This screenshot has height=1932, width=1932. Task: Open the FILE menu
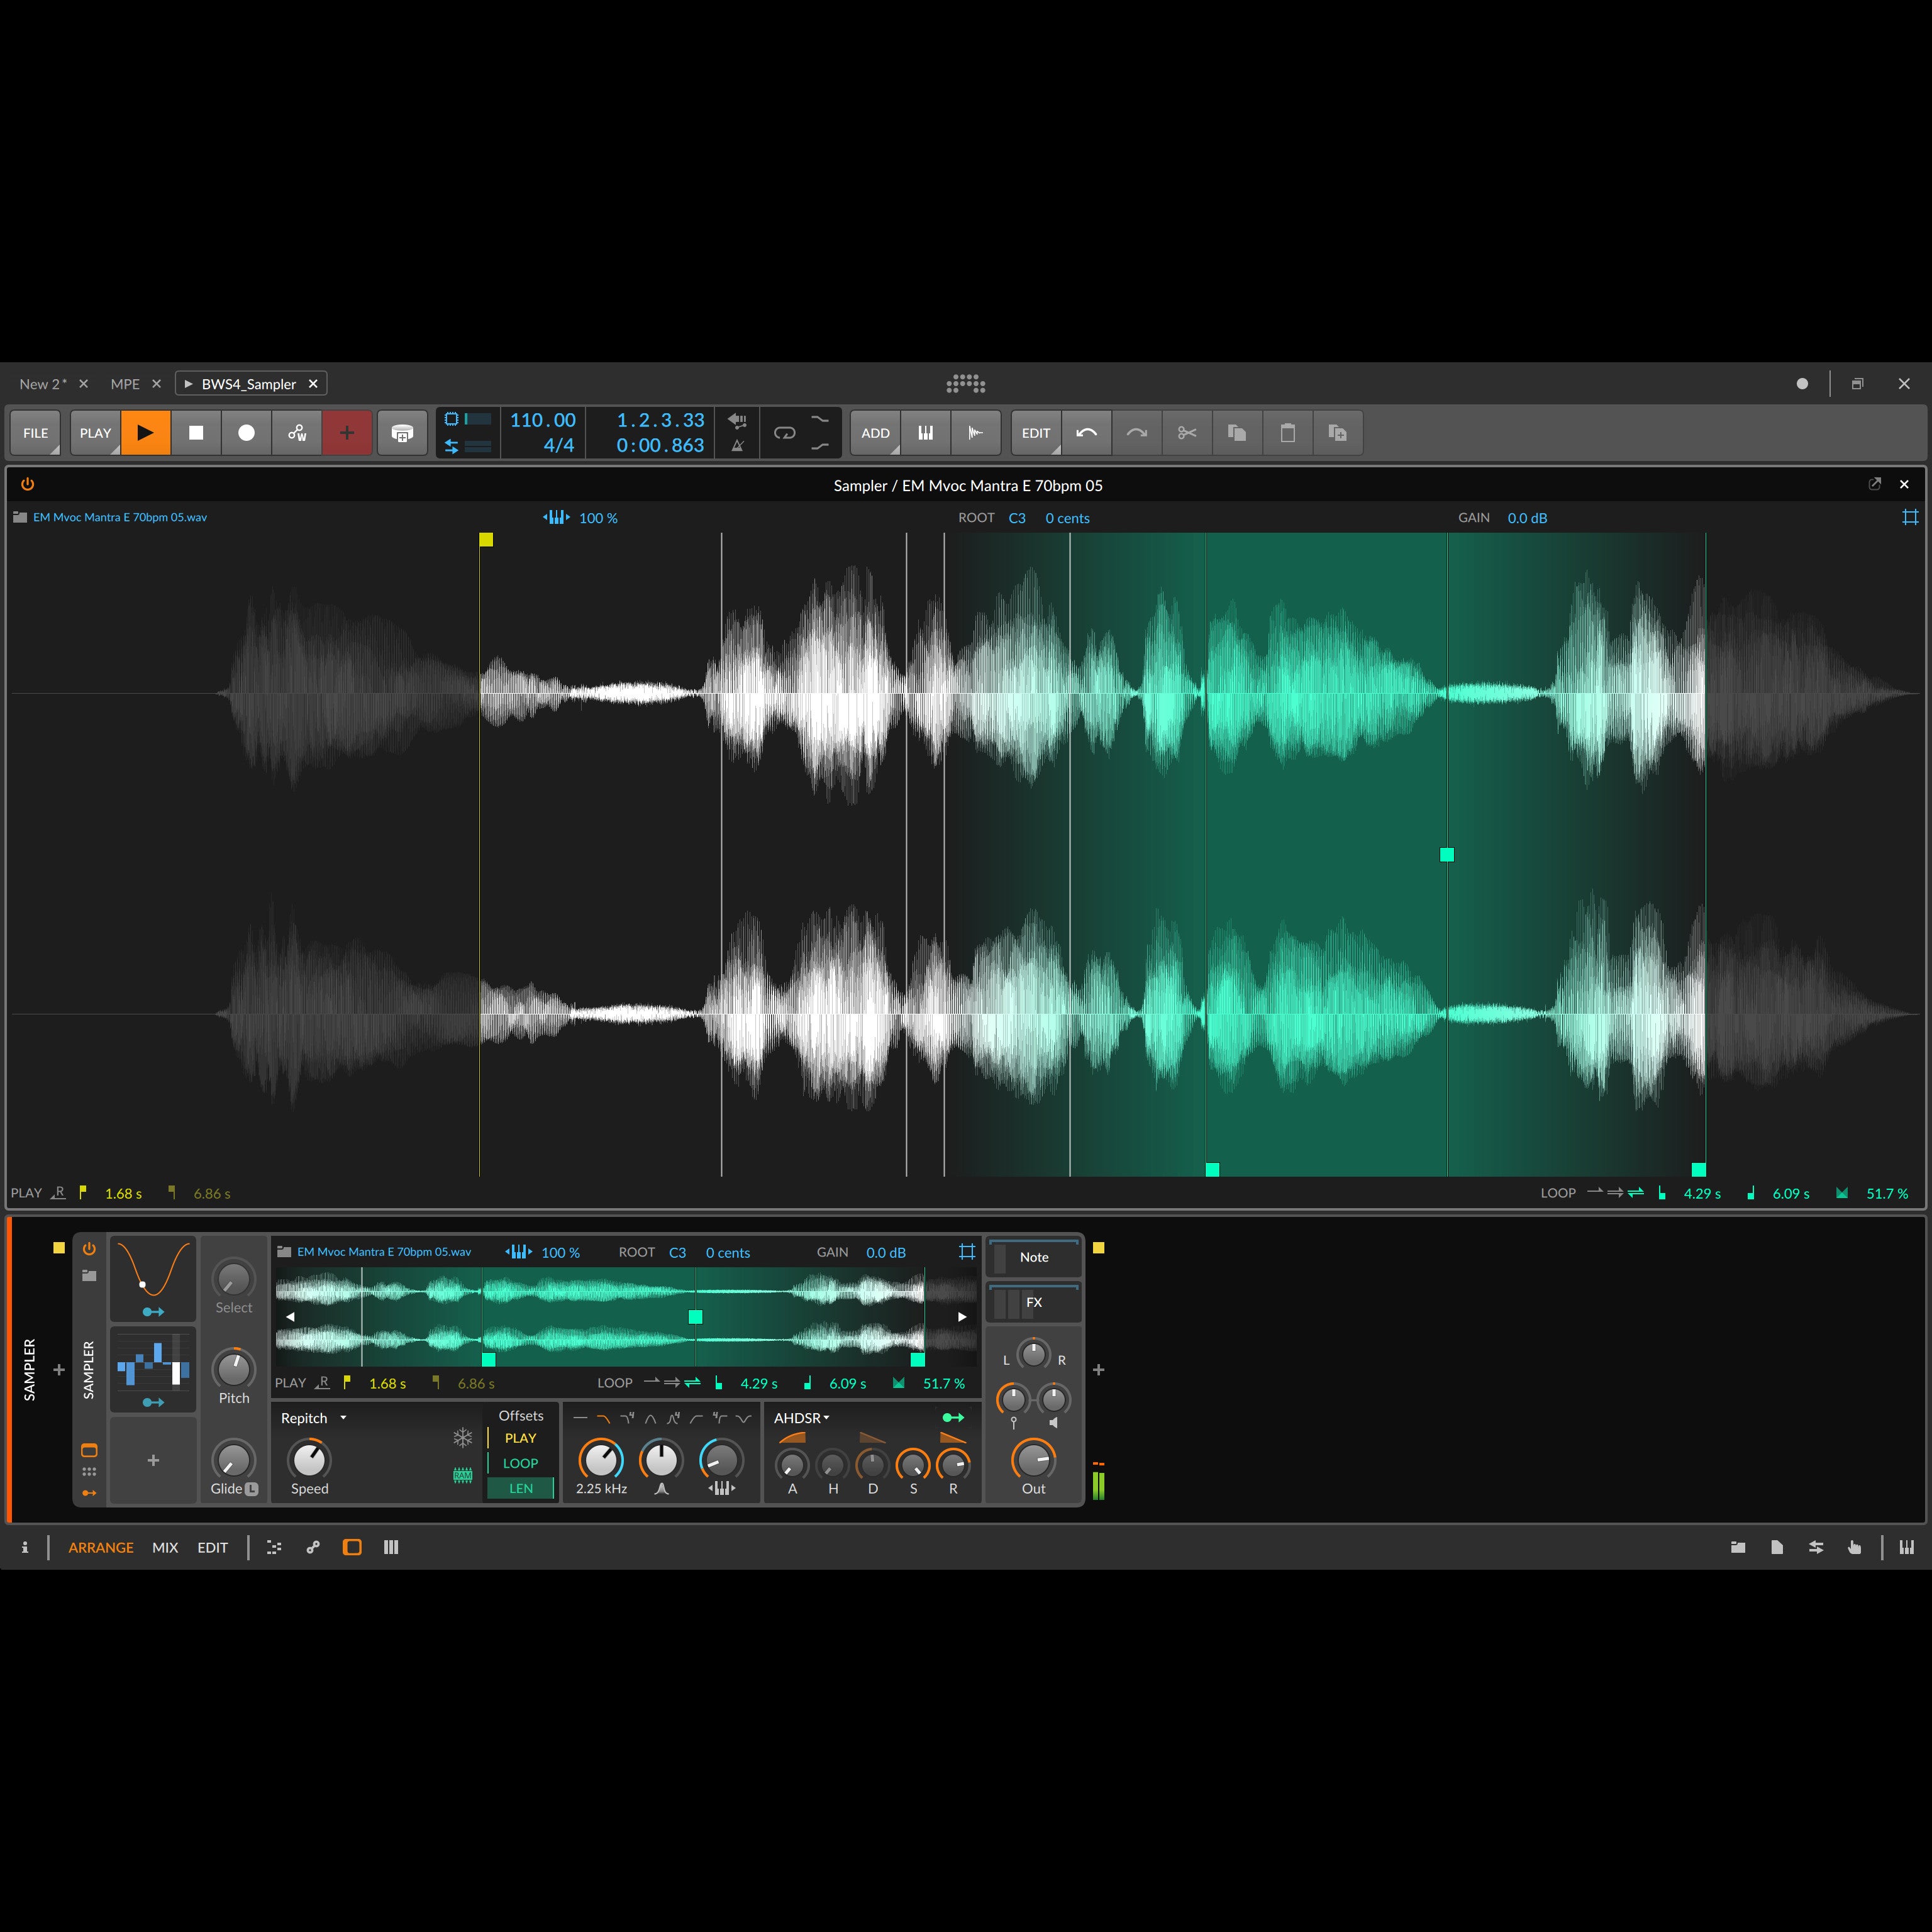tap(36, 433)
